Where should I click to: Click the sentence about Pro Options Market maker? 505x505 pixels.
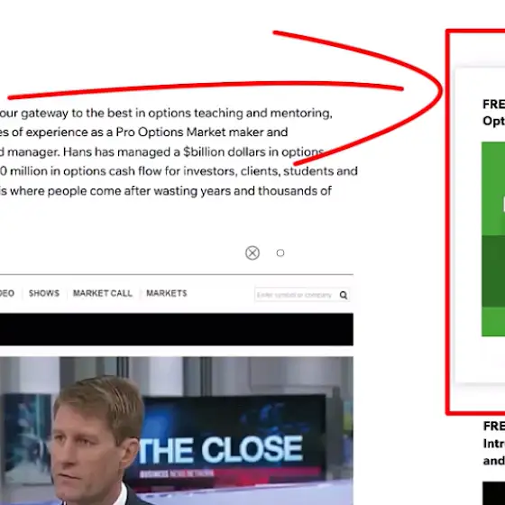pyautogui.click(x=144, y=132)
